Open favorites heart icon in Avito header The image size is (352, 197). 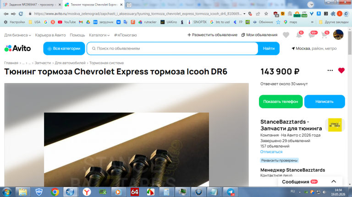(286, 35)
